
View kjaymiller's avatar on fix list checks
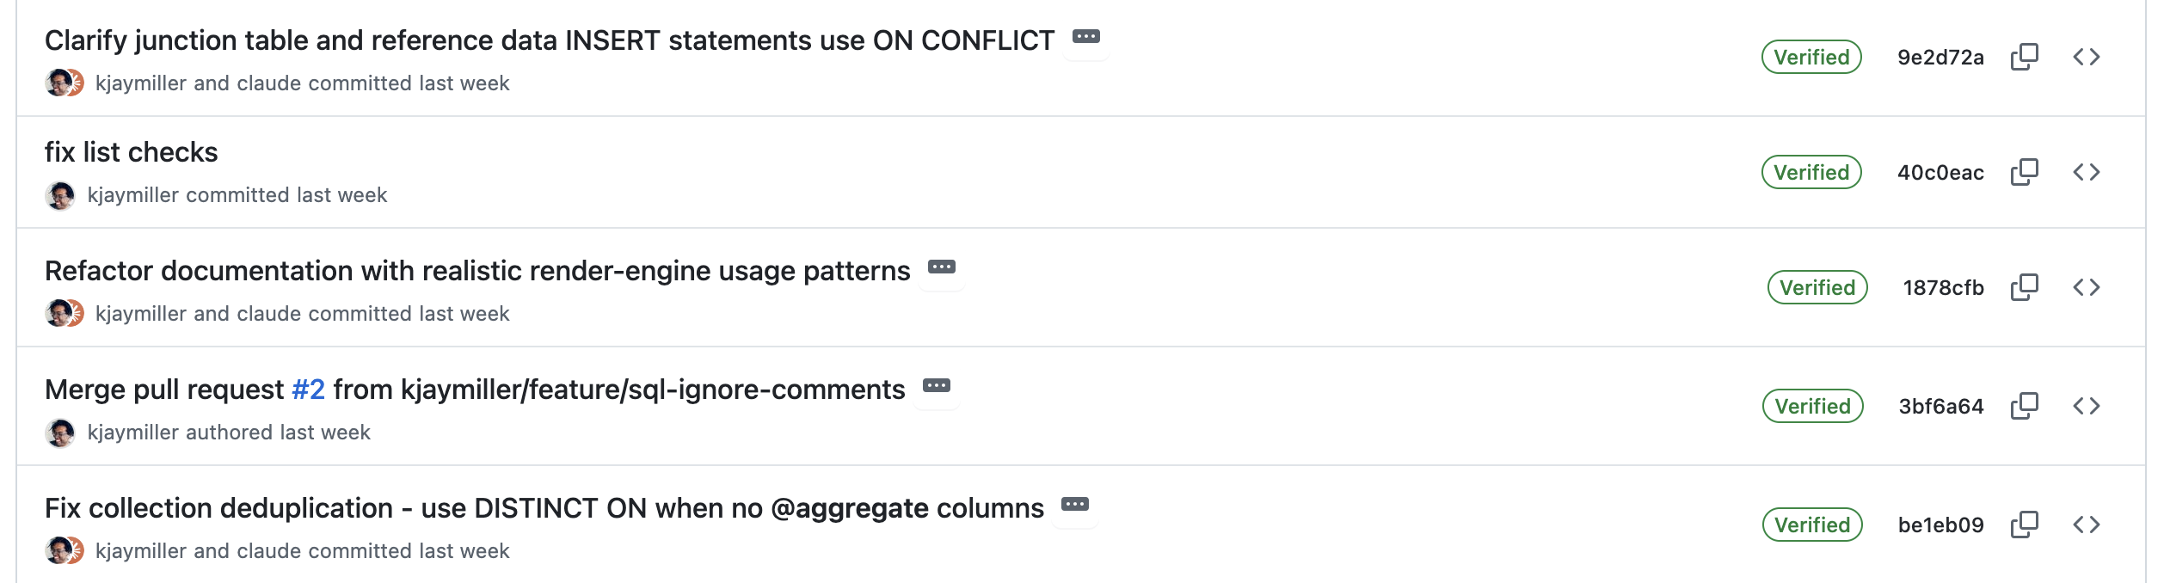(60, 194)
